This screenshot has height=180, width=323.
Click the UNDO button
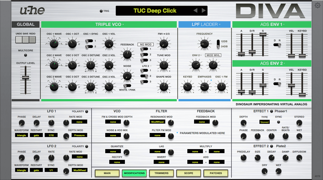tap(19, 40)
